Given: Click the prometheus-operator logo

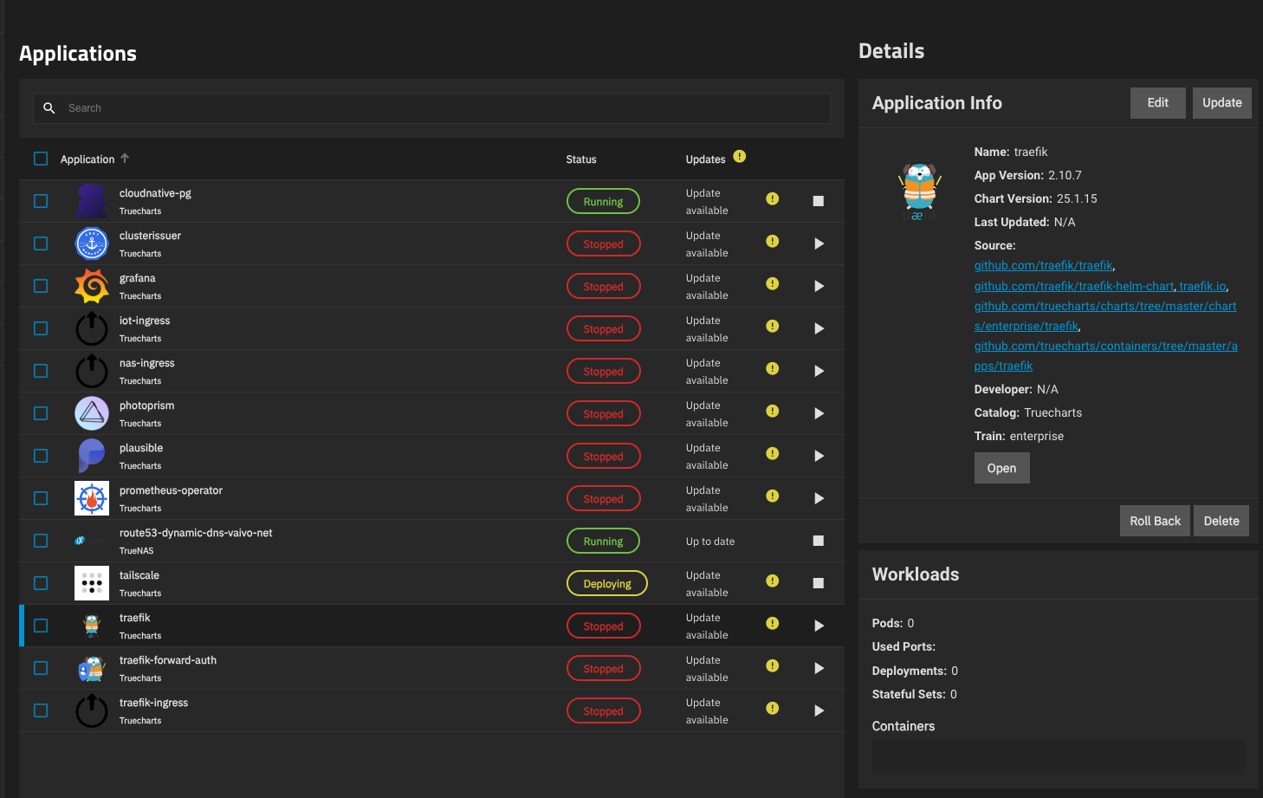Looking at the screenshot, I should [92, 498].
